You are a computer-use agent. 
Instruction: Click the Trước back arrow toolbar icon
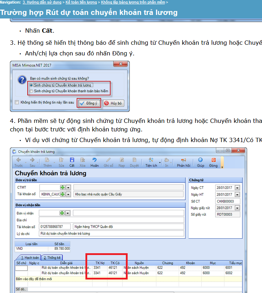(19, 160)
